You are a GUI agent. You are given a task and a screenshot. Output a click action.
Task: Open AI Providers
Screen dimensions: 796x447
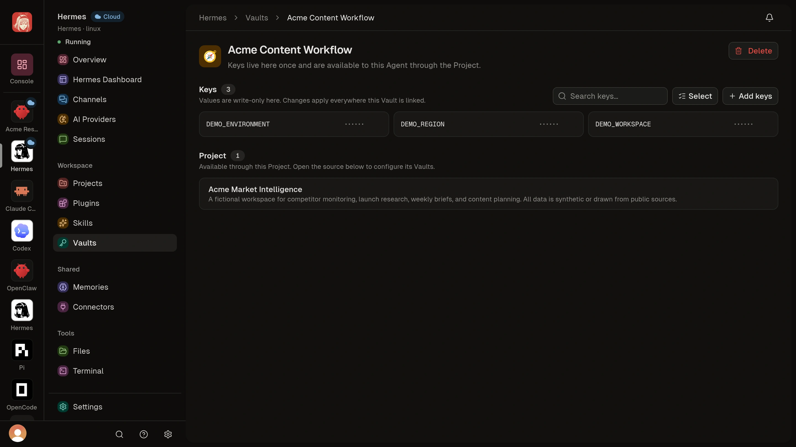[x=115, y=119]
